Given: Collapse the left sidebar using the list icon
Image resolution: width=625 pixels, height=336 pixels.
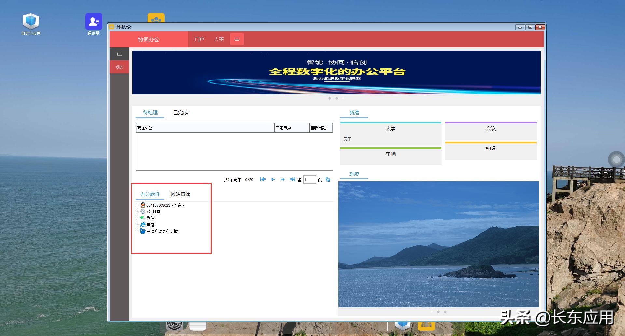Looking at the screenshot, I should click(x=119, y=54).
